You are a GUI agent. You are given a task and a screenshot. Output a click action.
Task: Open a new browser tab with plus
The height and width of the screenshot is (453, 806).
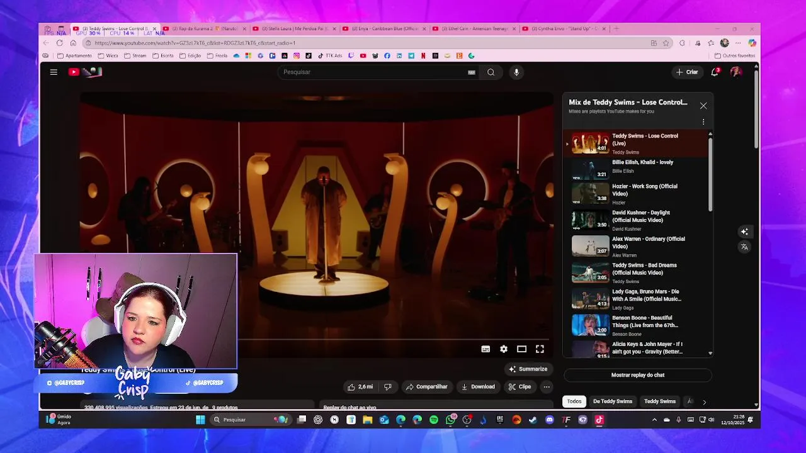point(616,28)
